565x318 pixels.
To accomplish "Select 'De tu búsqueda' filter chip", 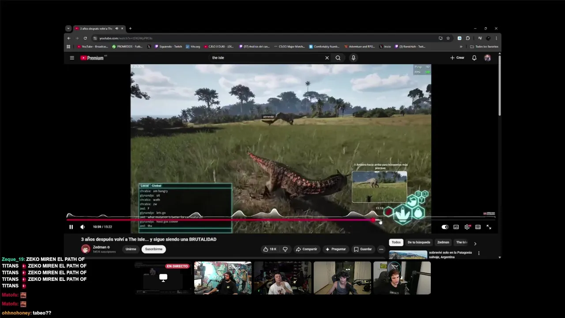I will coord(419,242).
